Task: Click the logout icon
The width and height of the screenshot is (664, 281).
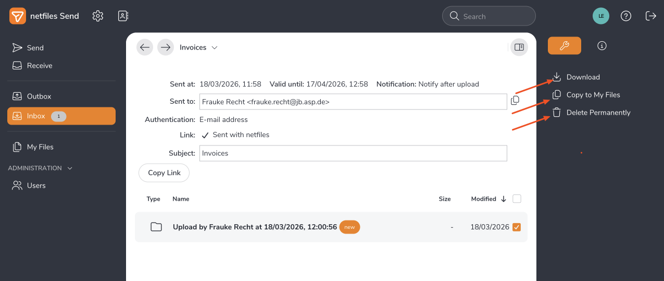Action: (650, 16)
